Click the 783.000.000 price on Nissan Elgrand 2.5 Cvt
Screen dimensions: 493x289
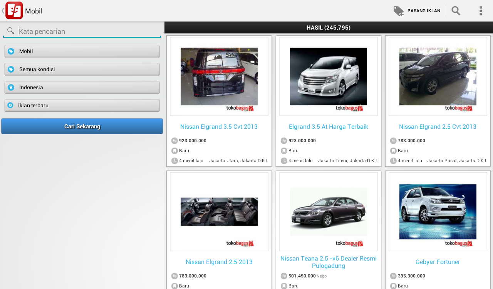tap(411, 141)
